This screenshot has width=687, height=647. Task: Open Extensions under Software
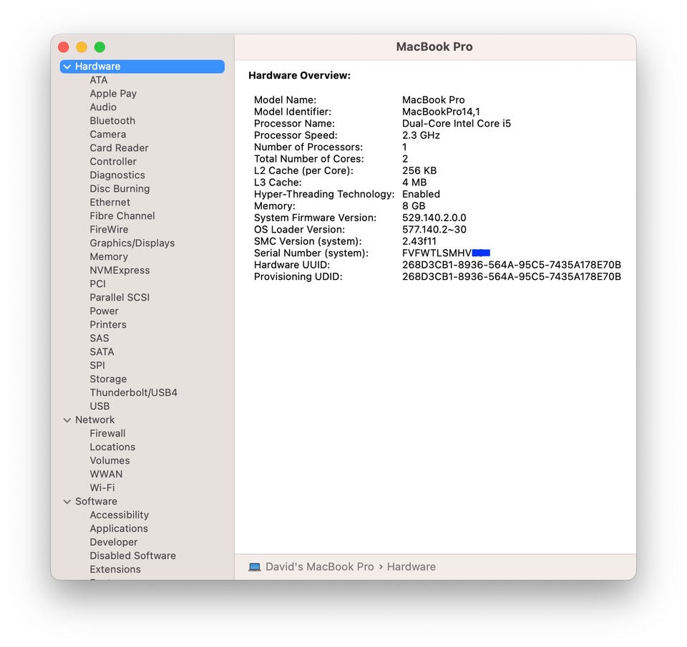click(115, 569)
